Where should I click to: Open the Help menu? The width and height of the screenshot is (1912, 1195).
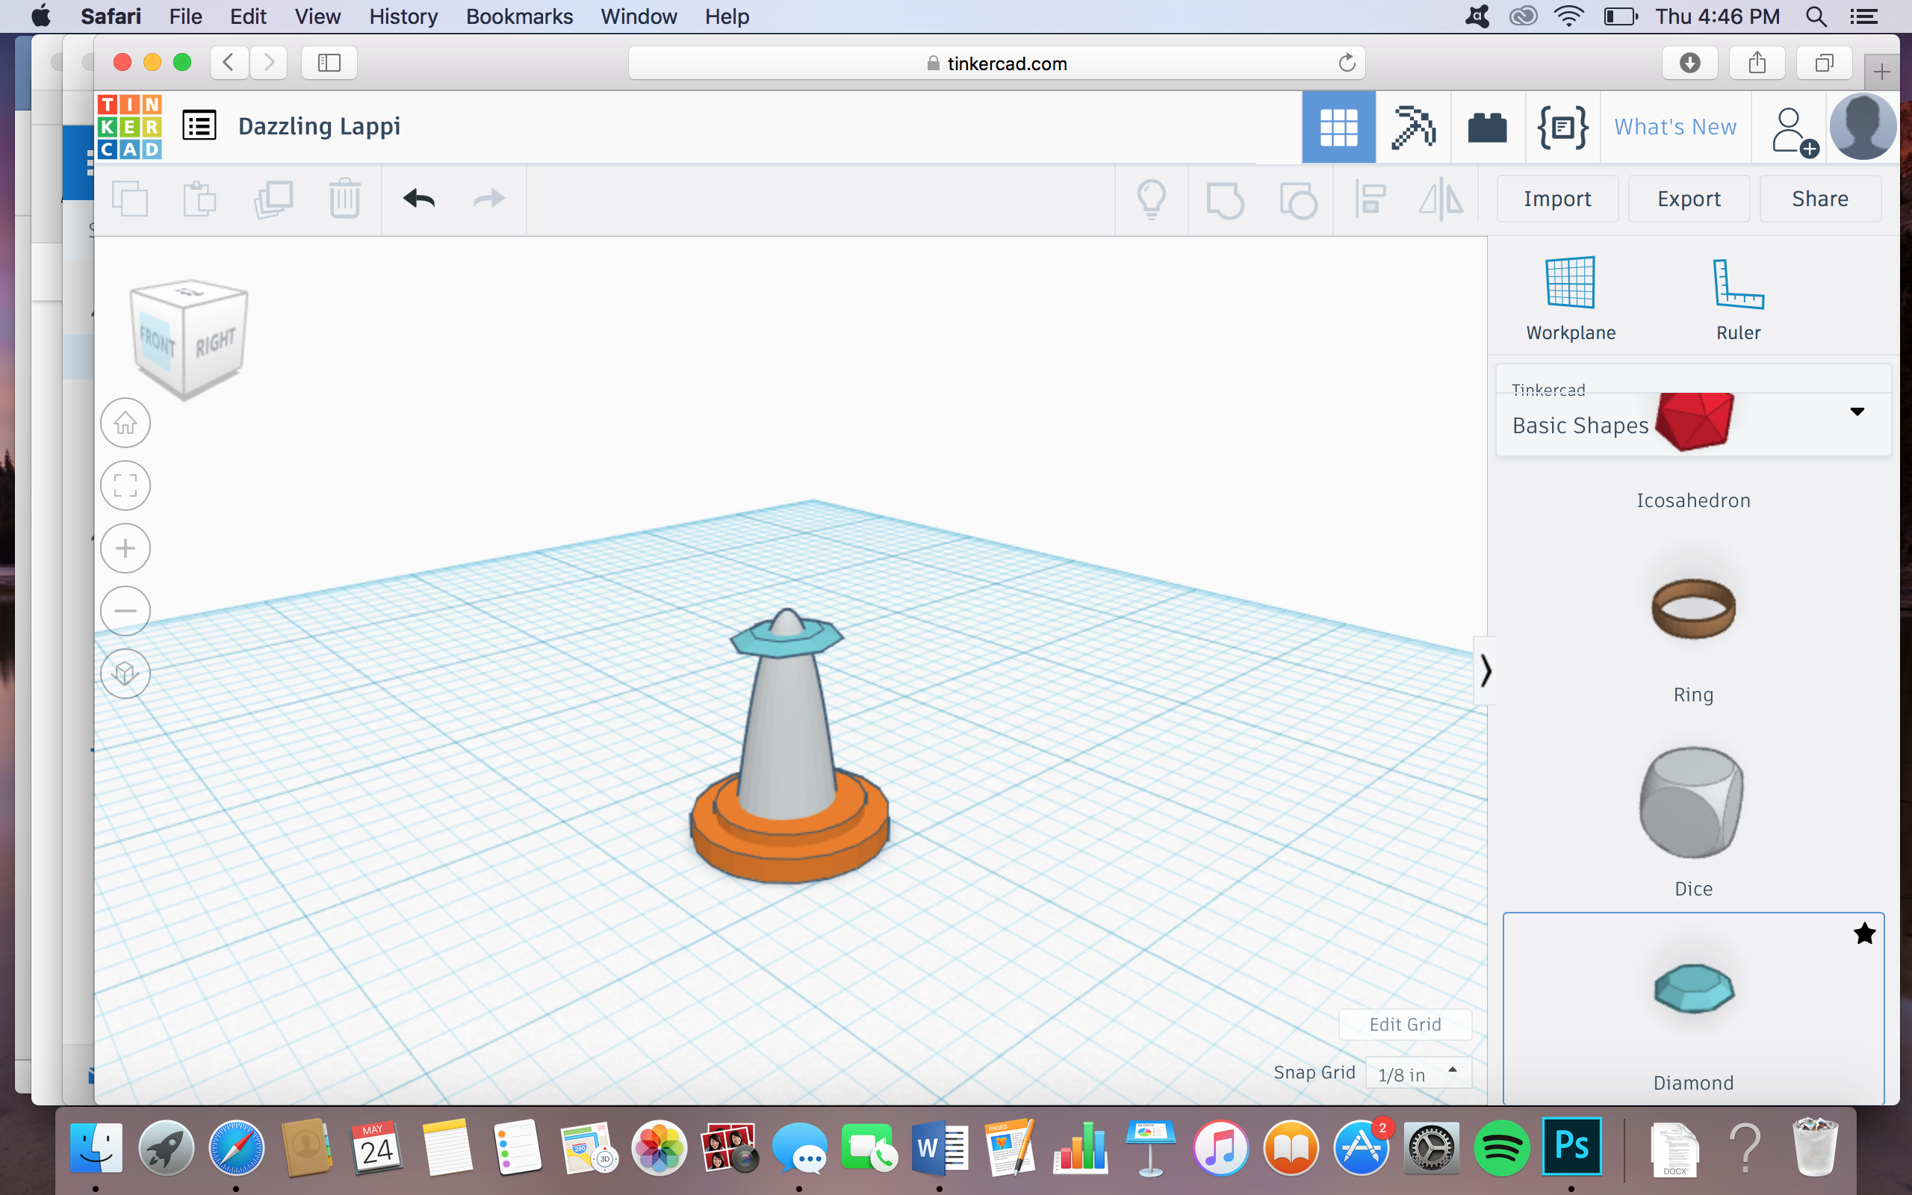tap(727, 16)
